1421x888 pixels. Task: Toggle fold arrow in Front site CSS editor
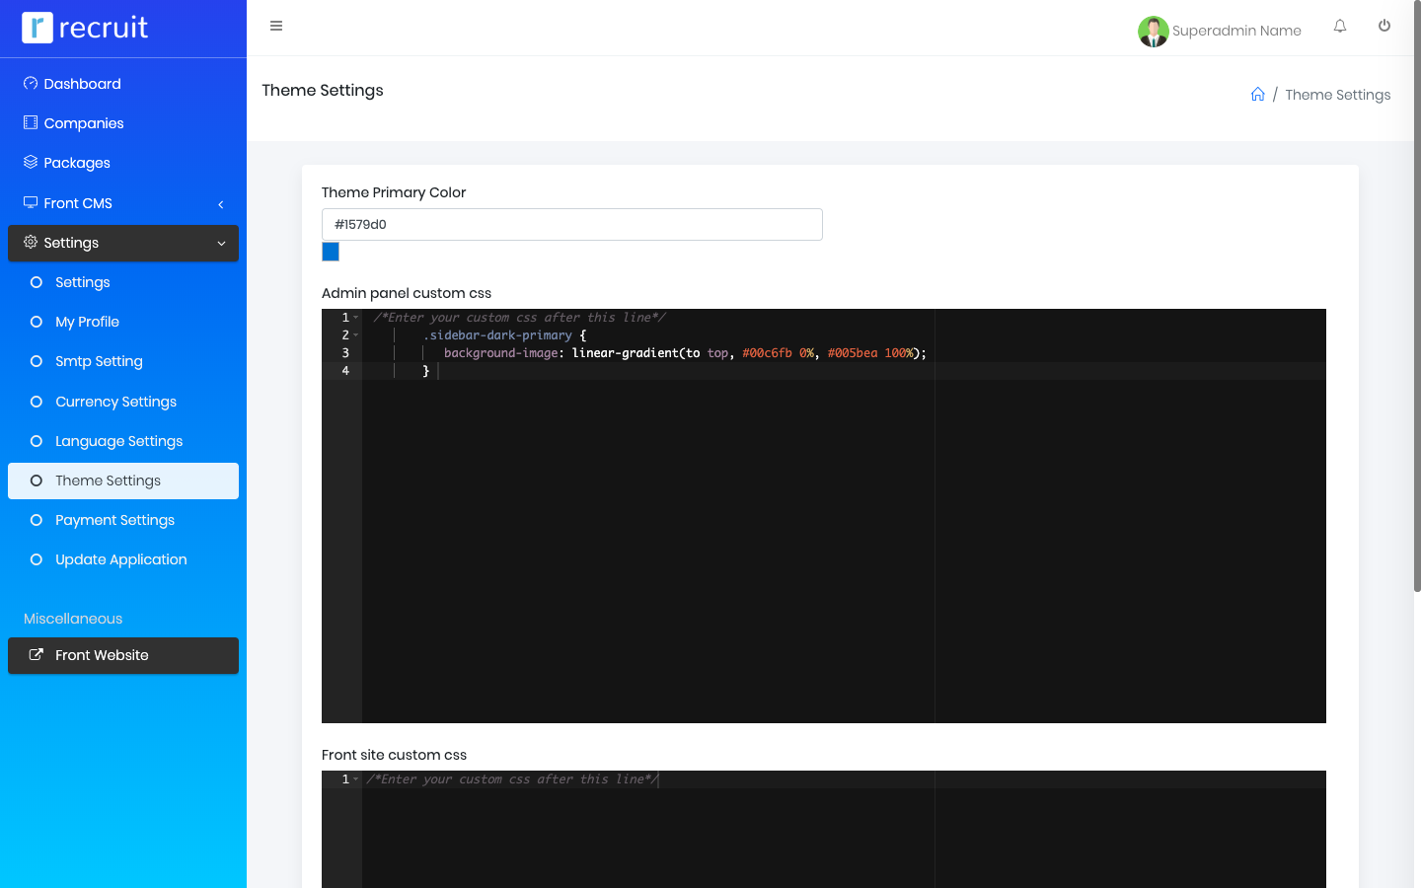356,779
